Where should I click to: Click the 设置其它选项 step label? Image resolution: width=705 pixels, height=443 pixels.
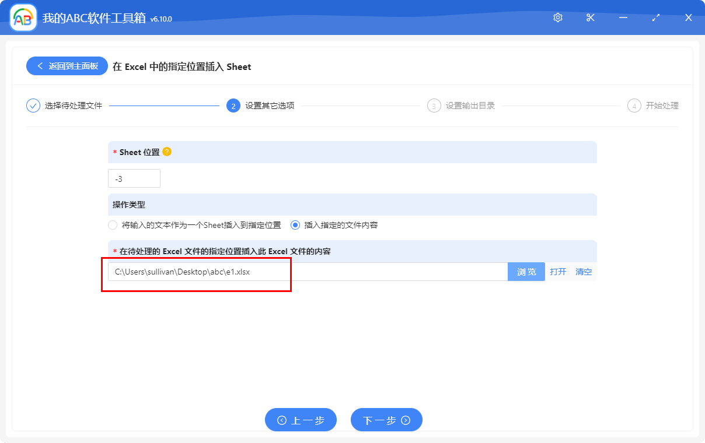point(270,106)
